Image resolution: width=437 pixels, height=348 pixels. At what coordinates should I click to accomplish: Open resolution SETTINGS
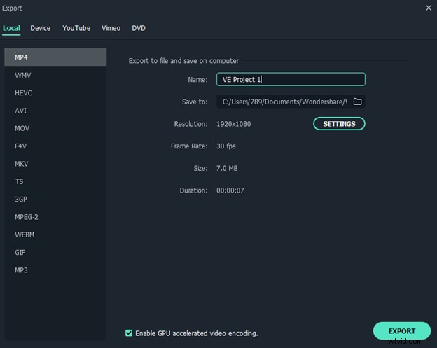click(x=339, y=124)
